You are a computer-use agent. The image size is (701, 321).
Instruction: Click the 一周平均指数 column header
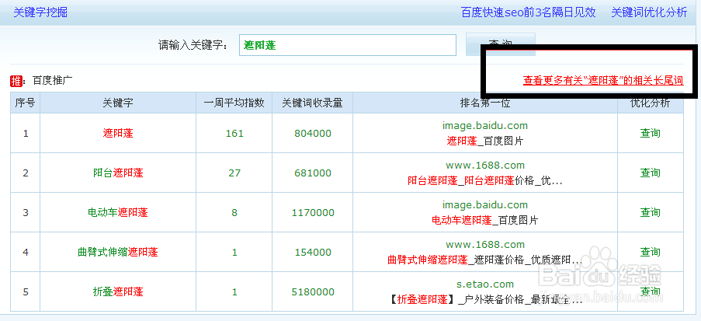(234, 103)
